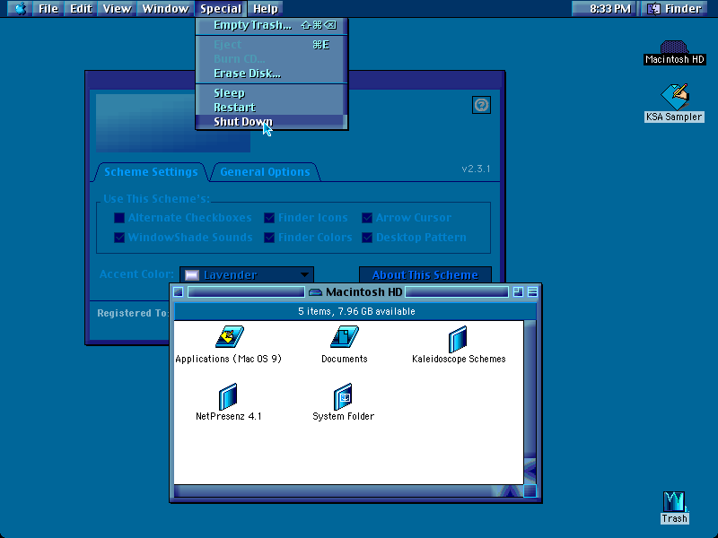Click the resize grow box of Macintosh HD window
Image resolution: width=718 pixels, height=538 pixels.
530,490
